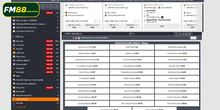Bet Đội nhà -1 at 0.89
Screen dimensions: 220x110
113,26
